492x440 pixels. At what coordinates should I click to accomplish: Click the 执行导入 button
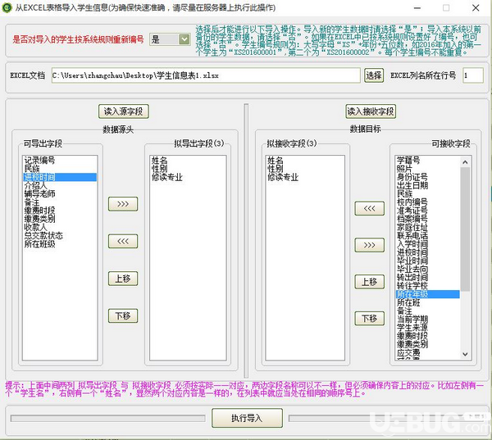point(247,418)
